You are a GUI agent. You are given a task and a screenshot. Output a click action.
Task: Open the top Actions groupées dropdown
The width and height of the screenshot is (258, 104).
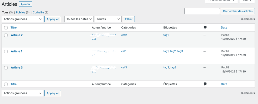pos(22,19)
